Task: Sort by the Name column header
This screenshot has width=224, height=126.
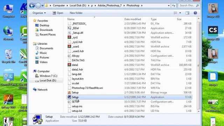Action: click(71, 19)
